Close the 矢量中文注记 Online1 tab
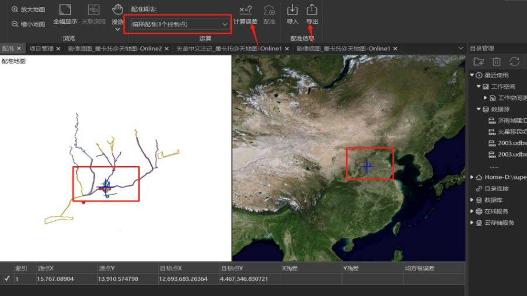This screenshot has height=296, width=527. [287, 49]
